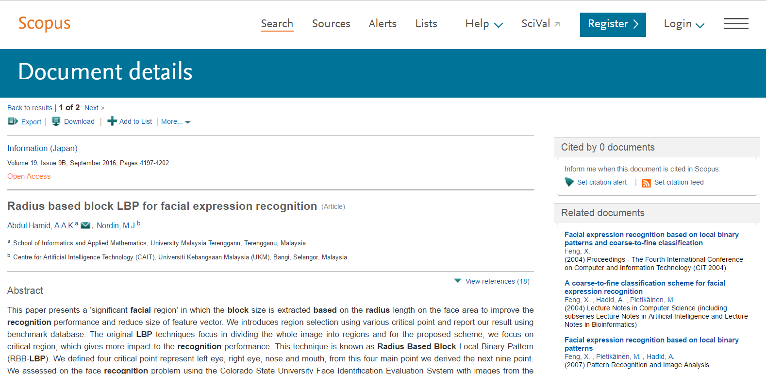Click the Download icon
Image resolution: width=766 pixels, height=374 pixels.
coord(56,121)
